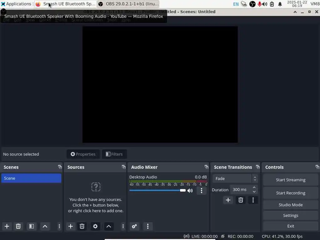This screenshot has height=240, width=320.
Task: Switch to OBS 29.0.2.1 taskbar tab
Action: coord(128,4)
